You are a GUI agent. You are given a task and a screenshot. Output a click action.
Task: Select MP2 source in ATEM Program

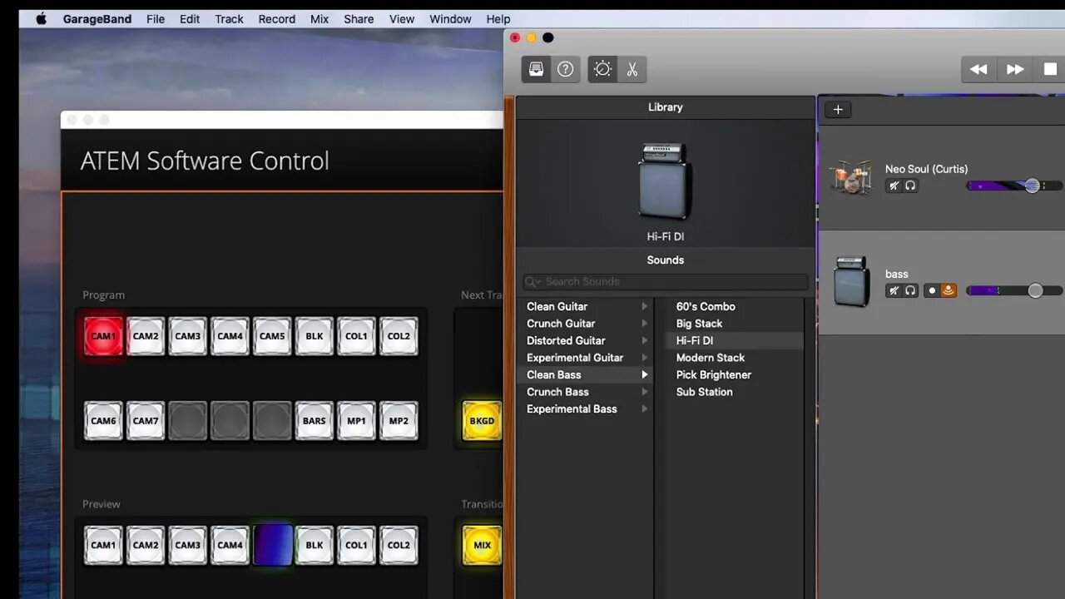399,421
